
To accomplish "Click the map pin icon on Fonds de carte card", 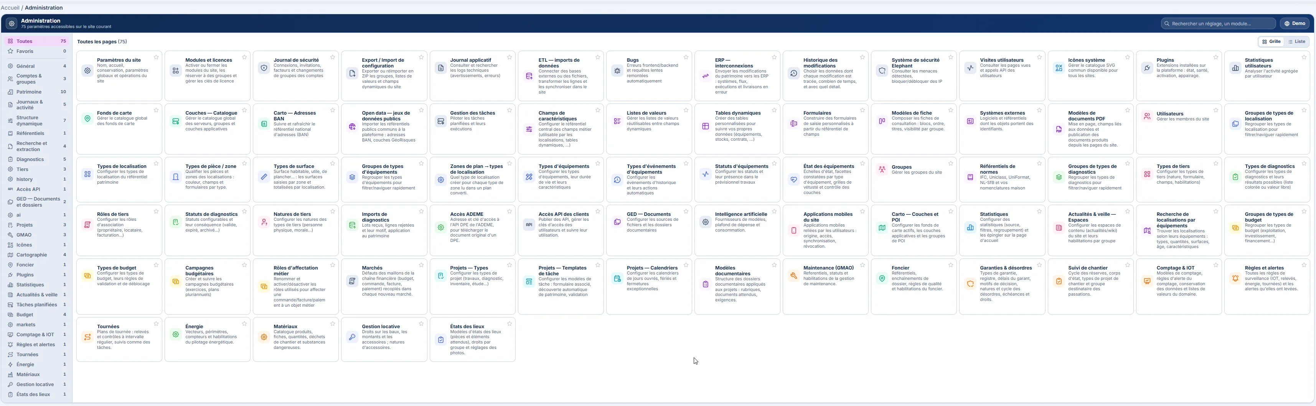I will point(87,118).
